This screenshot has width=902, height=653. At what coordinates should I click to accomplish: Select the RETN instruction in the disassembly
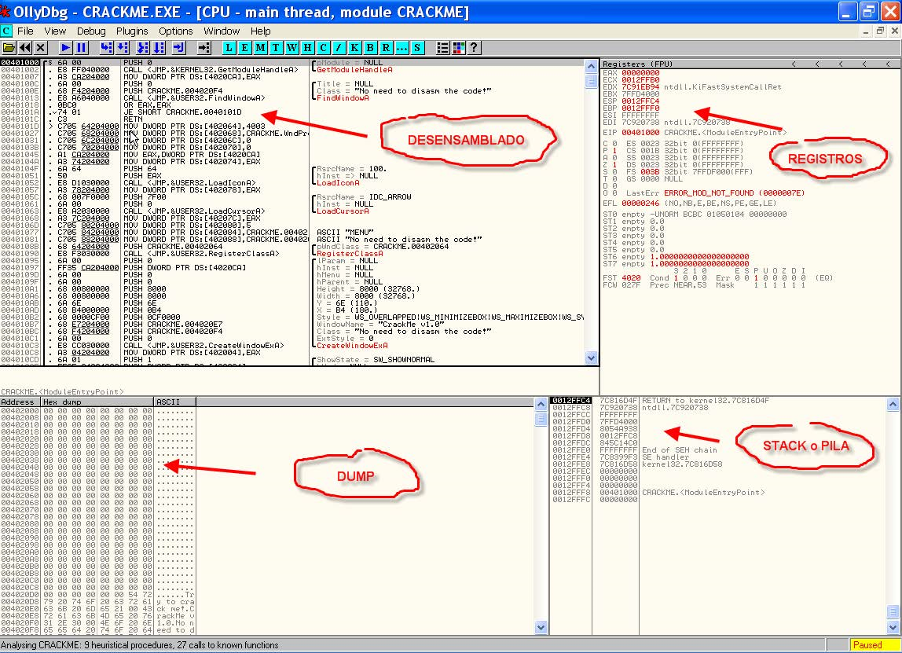tap(134, 119)
